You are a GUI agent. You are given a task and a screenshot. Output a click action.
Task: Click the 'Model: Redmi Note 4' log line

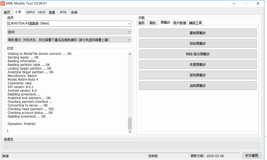click(23, 80)
